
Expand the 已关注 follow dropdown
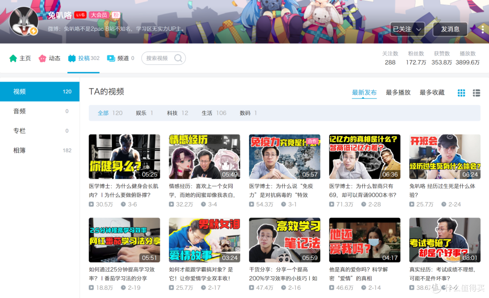(x=407, y=29)
